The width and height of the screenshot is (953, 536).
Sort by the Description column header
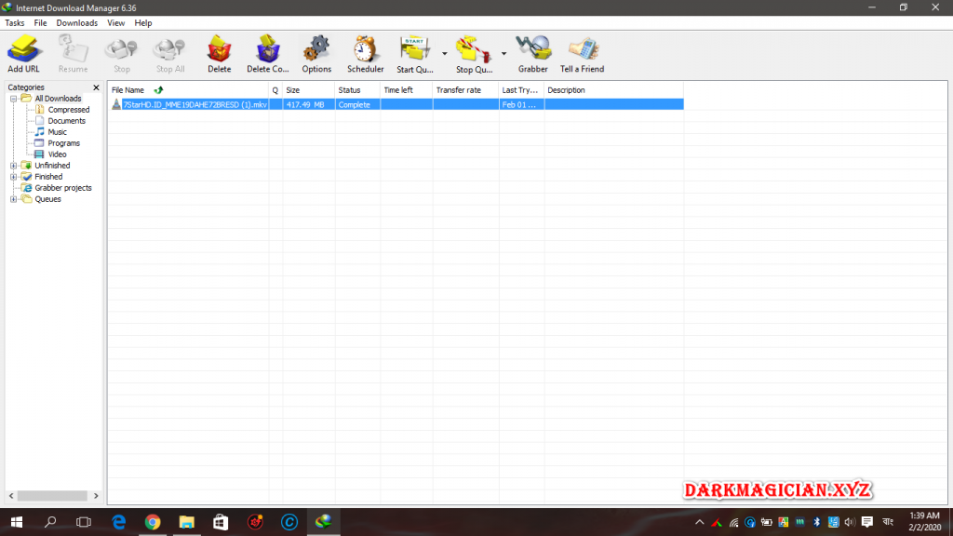tap(614, 90)
